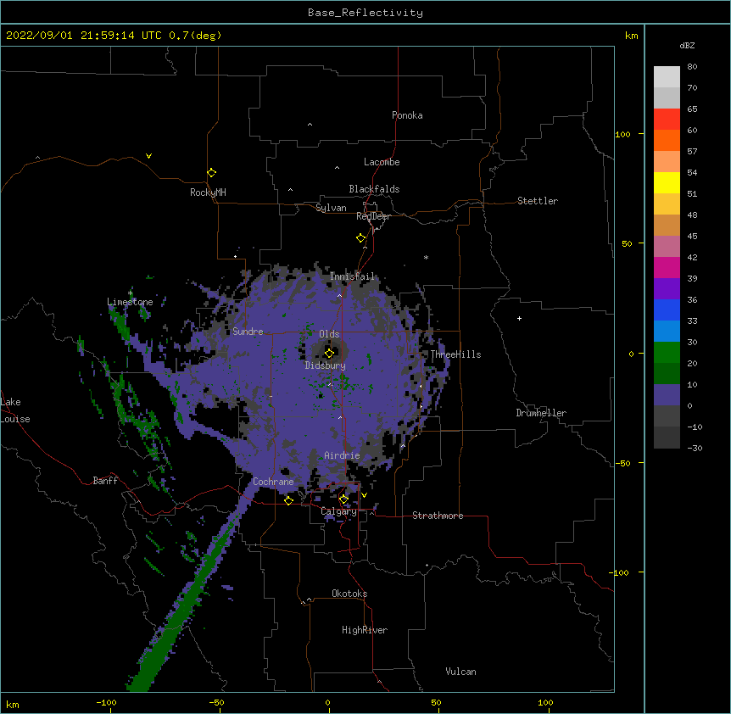Screen dimensions: 731x714
Task: Click the Limestone label
Action: [x=130, y=302]
